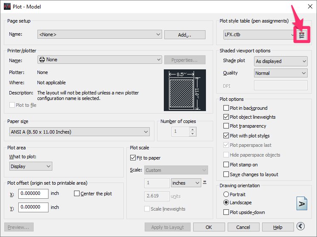Toggle Plot in background checkbox
The image size is (317, 237).
pyautogui.click(x=226, y=108)
